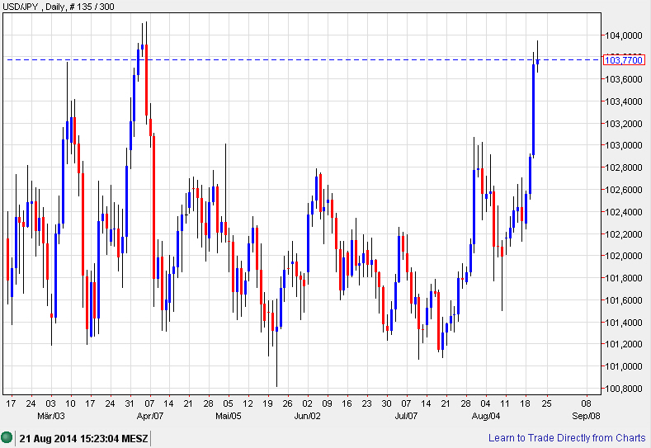Click the Jul/07 month label
Viewport: 651px width, 448px height.
coord(406,416)
